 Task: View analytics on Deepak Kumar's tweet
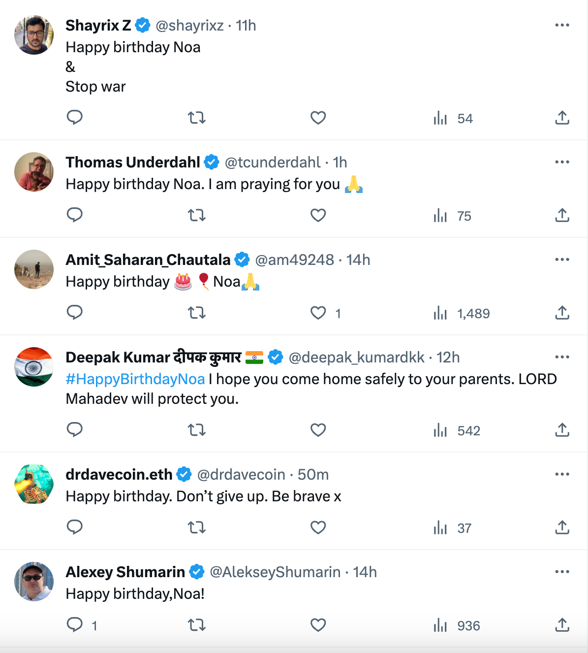[x=440, y=430]
